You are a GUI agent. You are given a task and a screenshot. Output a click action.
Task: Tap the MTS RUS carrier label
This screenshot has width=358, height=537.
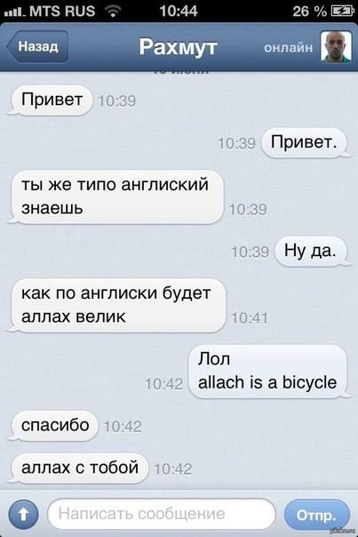pyautogui.click(x=62, y=11)
